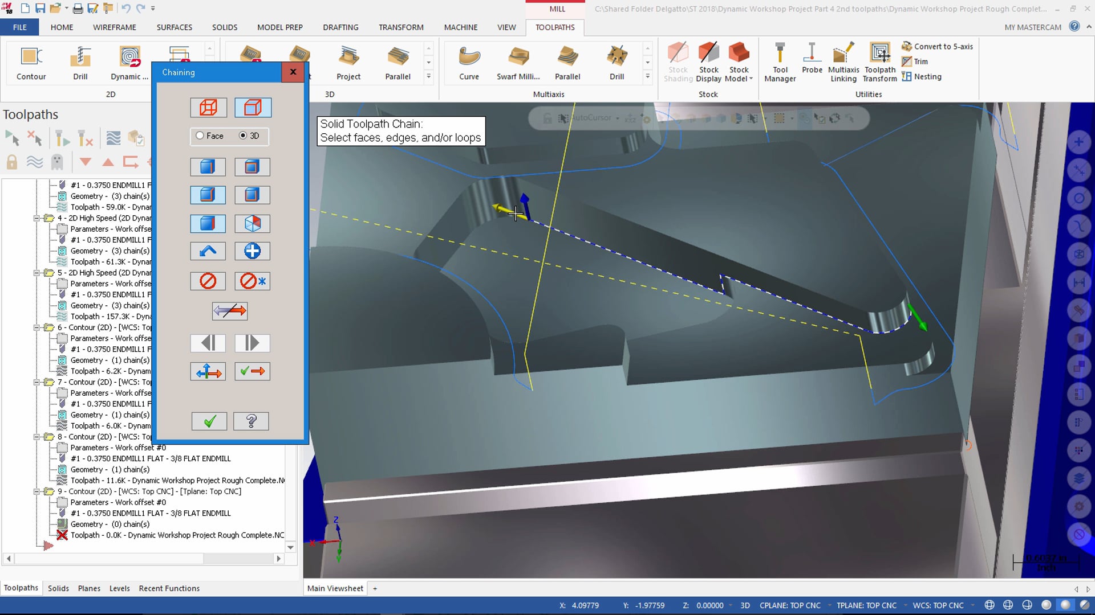This screenshot has height=615, width=1095.
Task: Collapse operation 9 - Contour (2D) node
Action: [36, 491]
